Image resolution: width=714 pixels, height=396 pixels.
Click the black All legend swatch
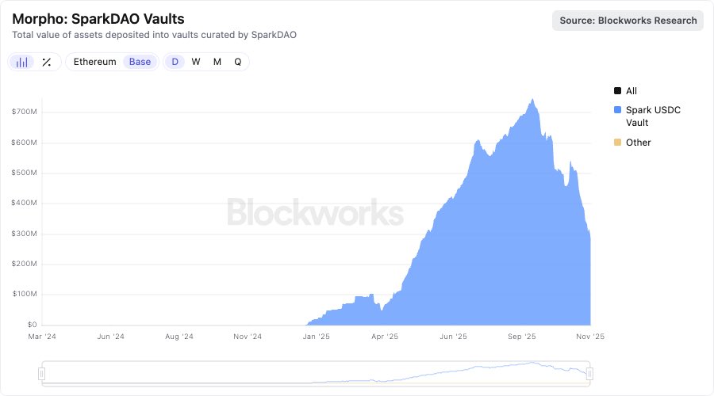click(x=618, y=91)
